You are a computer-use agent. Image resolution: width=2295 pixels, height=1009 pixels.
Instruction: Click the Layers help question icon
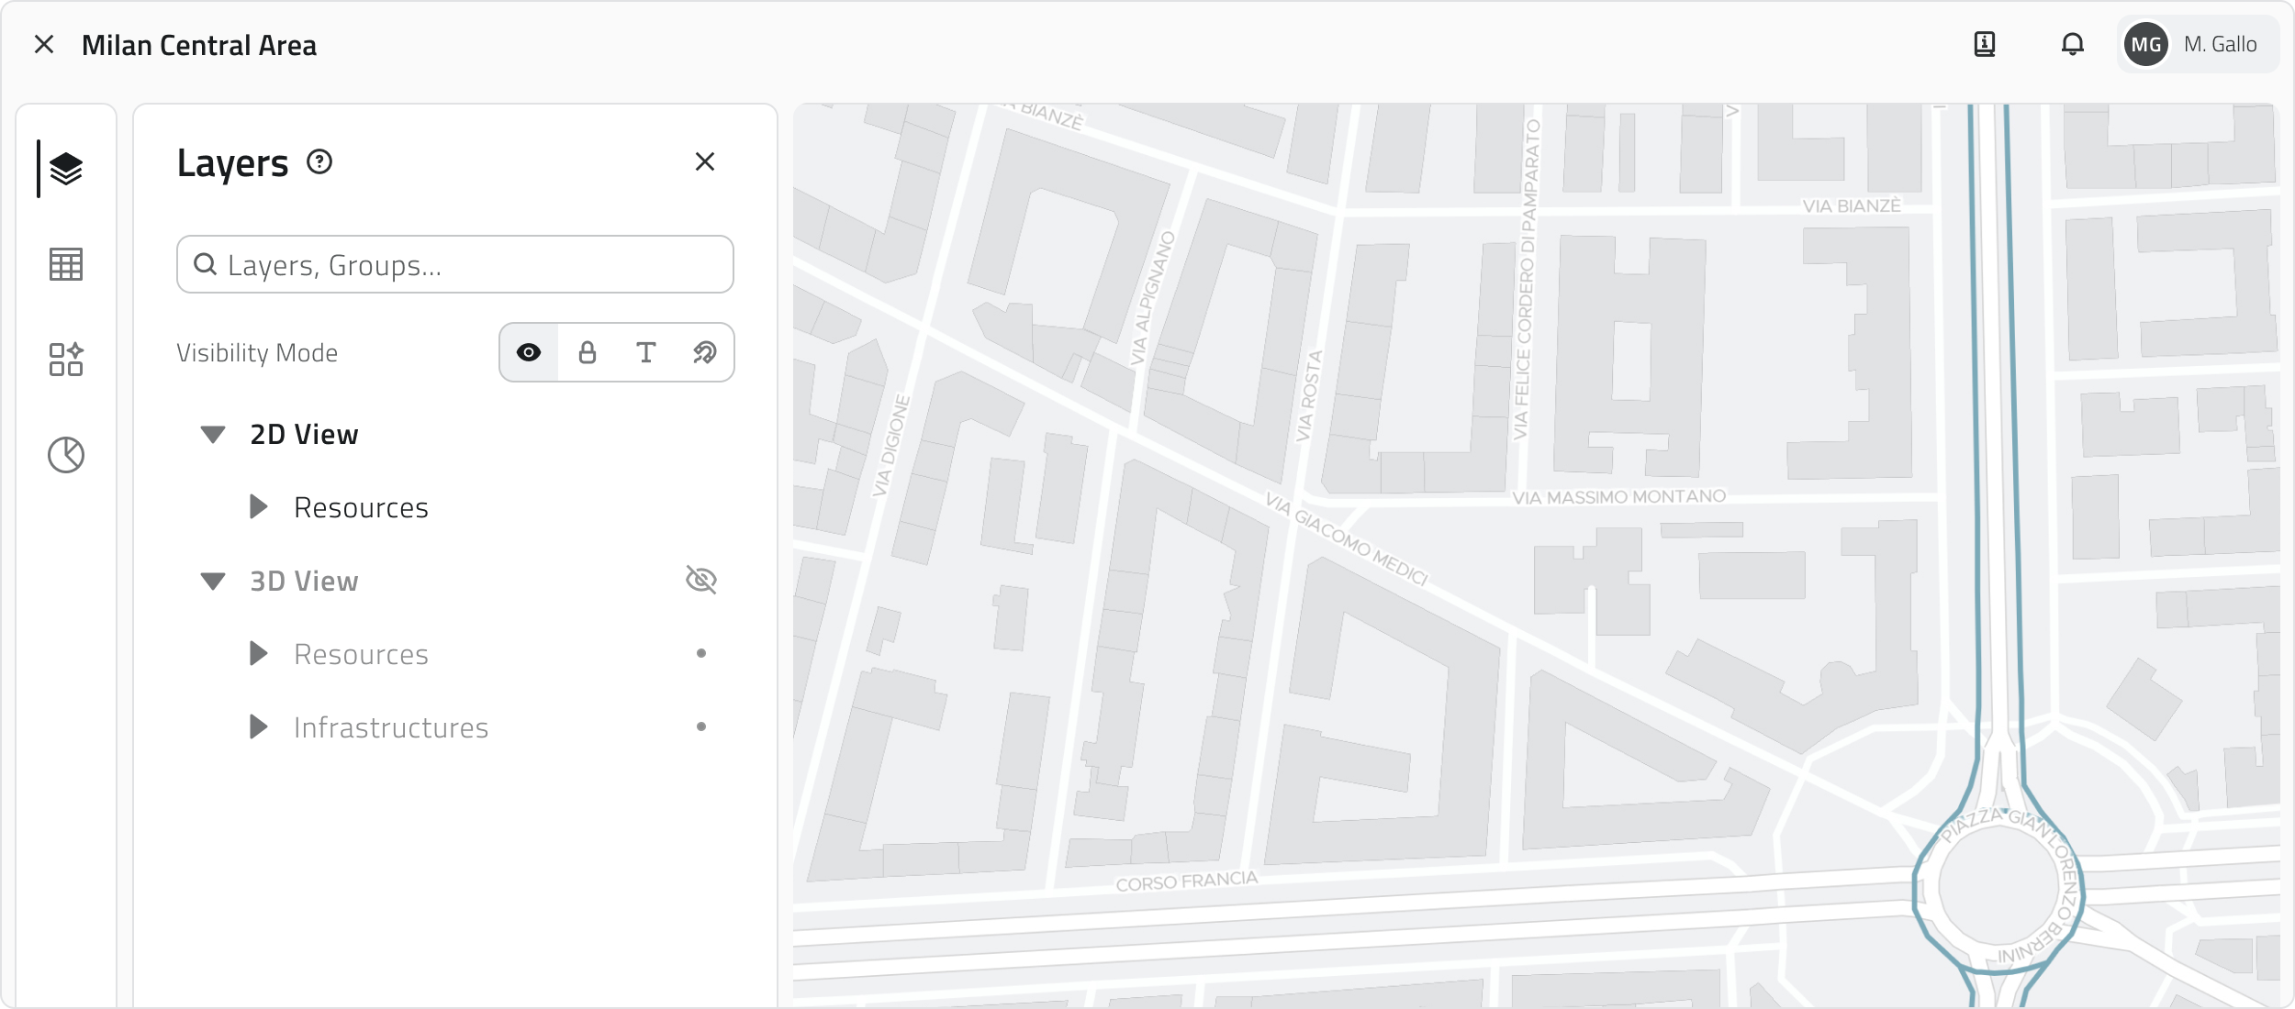pos(319,162)
